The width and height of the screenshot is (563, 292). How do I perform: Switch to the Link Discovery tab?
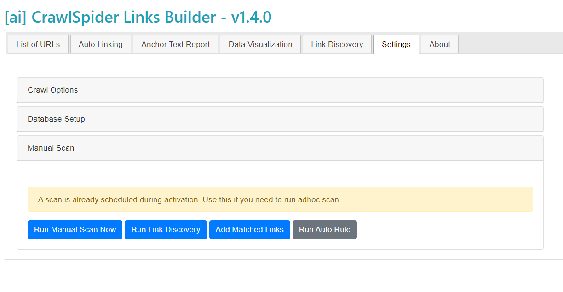tap(337, 44)
